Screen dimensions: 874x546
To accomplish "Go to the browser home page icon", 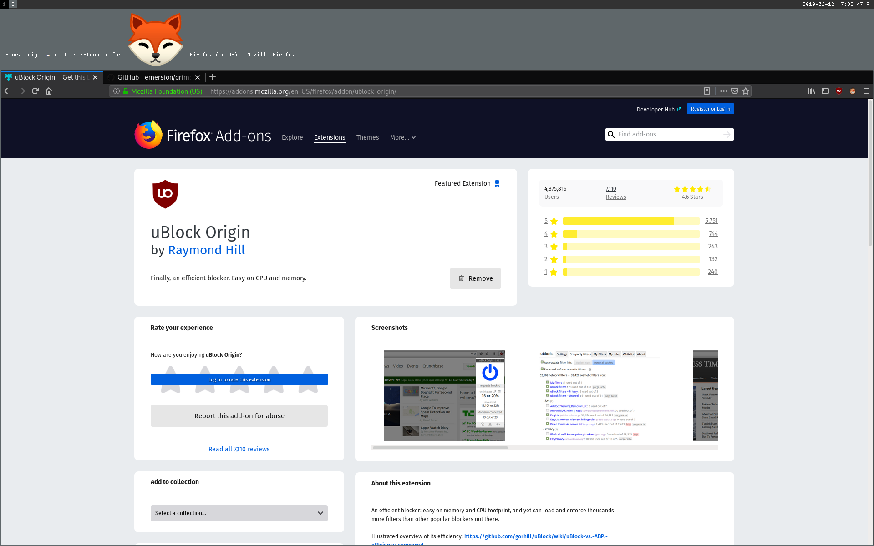I will (x=49, y=91).
